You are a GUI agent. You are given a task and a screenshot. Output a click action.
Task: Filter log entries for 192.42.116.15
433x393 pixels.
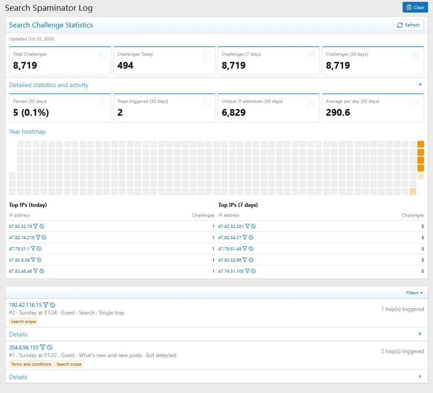(x=46, y=305)
